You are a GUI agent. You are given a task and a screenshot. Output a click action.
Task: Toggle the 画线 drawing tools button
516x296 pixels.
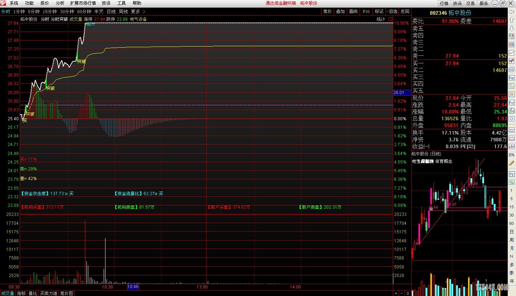click(x=353, y=11)
